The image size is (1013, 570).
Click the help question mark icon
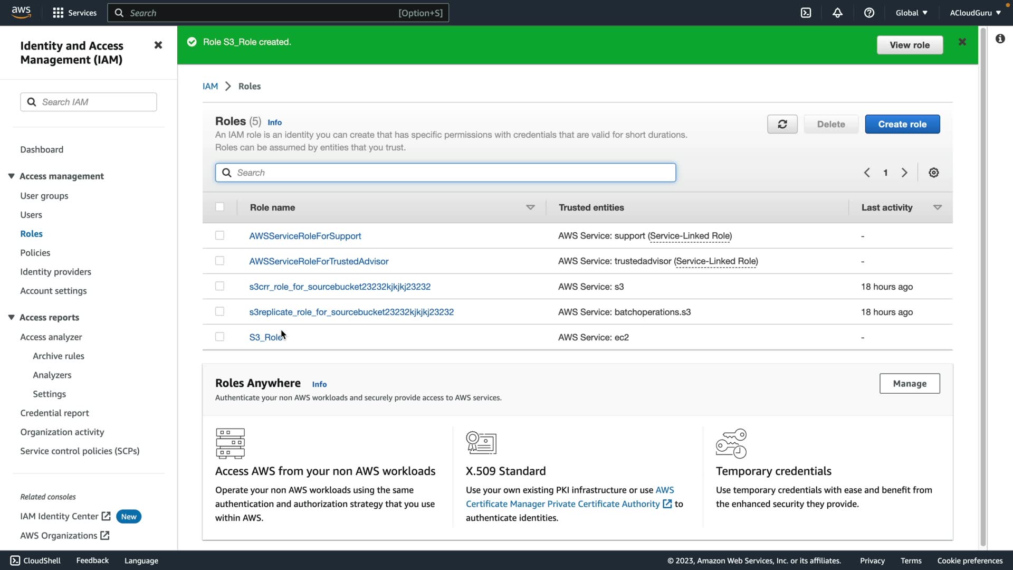(869, 13)
